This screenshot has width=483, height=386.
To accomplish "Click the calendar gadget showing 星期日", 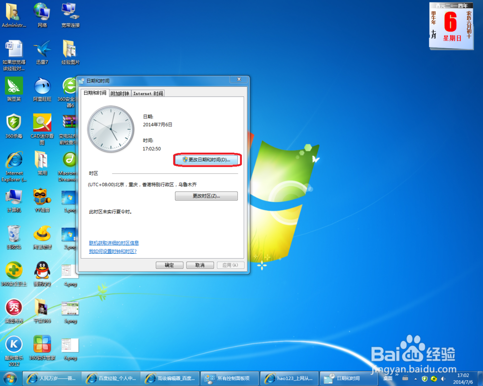I will (451, 26).
